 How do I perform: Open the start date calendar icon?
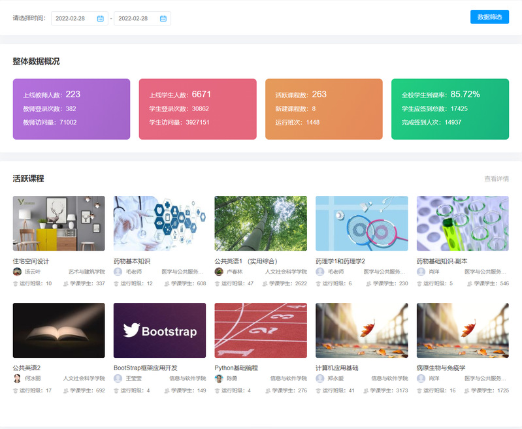point(100,18)
